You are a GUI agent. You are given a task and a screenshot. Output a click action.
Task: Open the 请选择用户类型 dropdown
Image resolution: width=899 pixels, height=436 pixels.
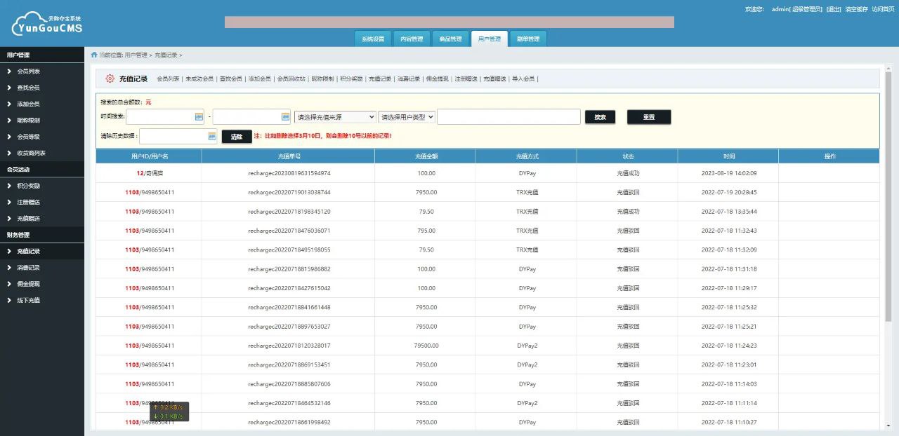[x=407, y=117]
